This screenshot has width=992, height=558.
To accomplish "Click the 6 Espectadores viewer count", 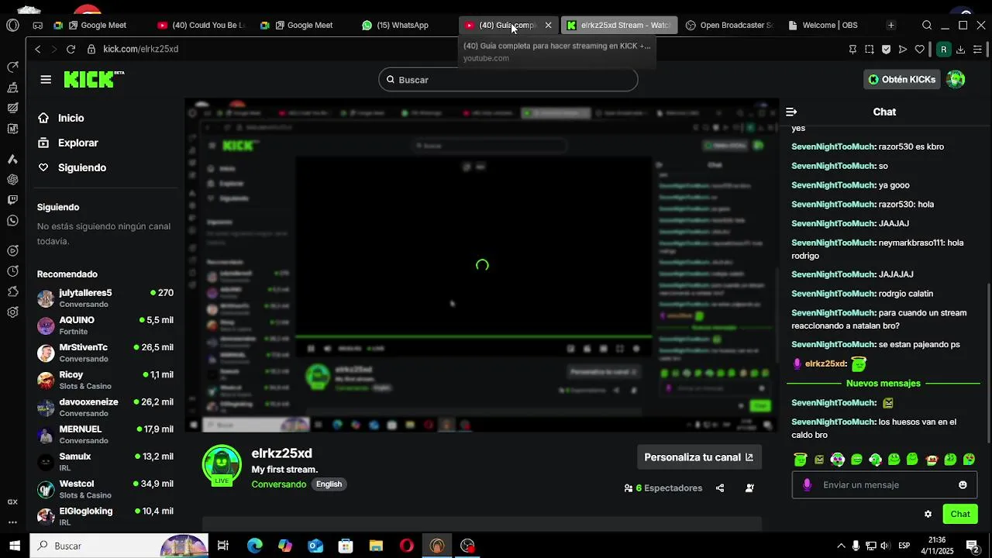I will coord(663,488).
